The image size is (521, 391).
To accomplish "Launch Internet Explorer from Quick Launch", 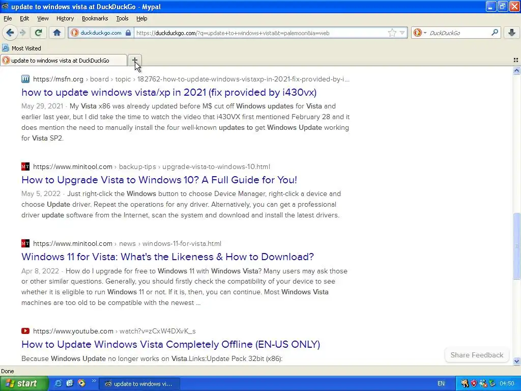I will point(58,383).
